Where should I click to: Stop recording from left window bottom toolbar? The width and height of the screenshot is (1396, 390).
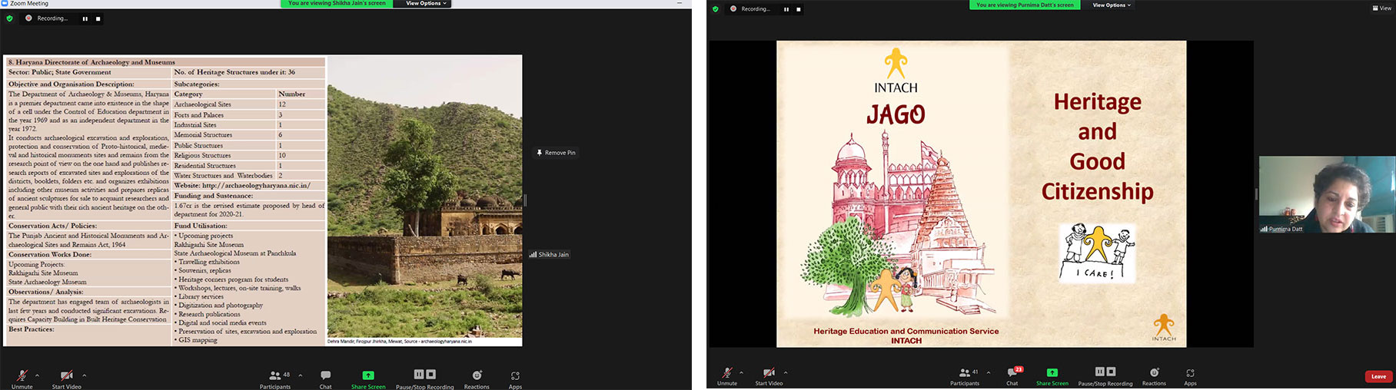tap(431, 374)
